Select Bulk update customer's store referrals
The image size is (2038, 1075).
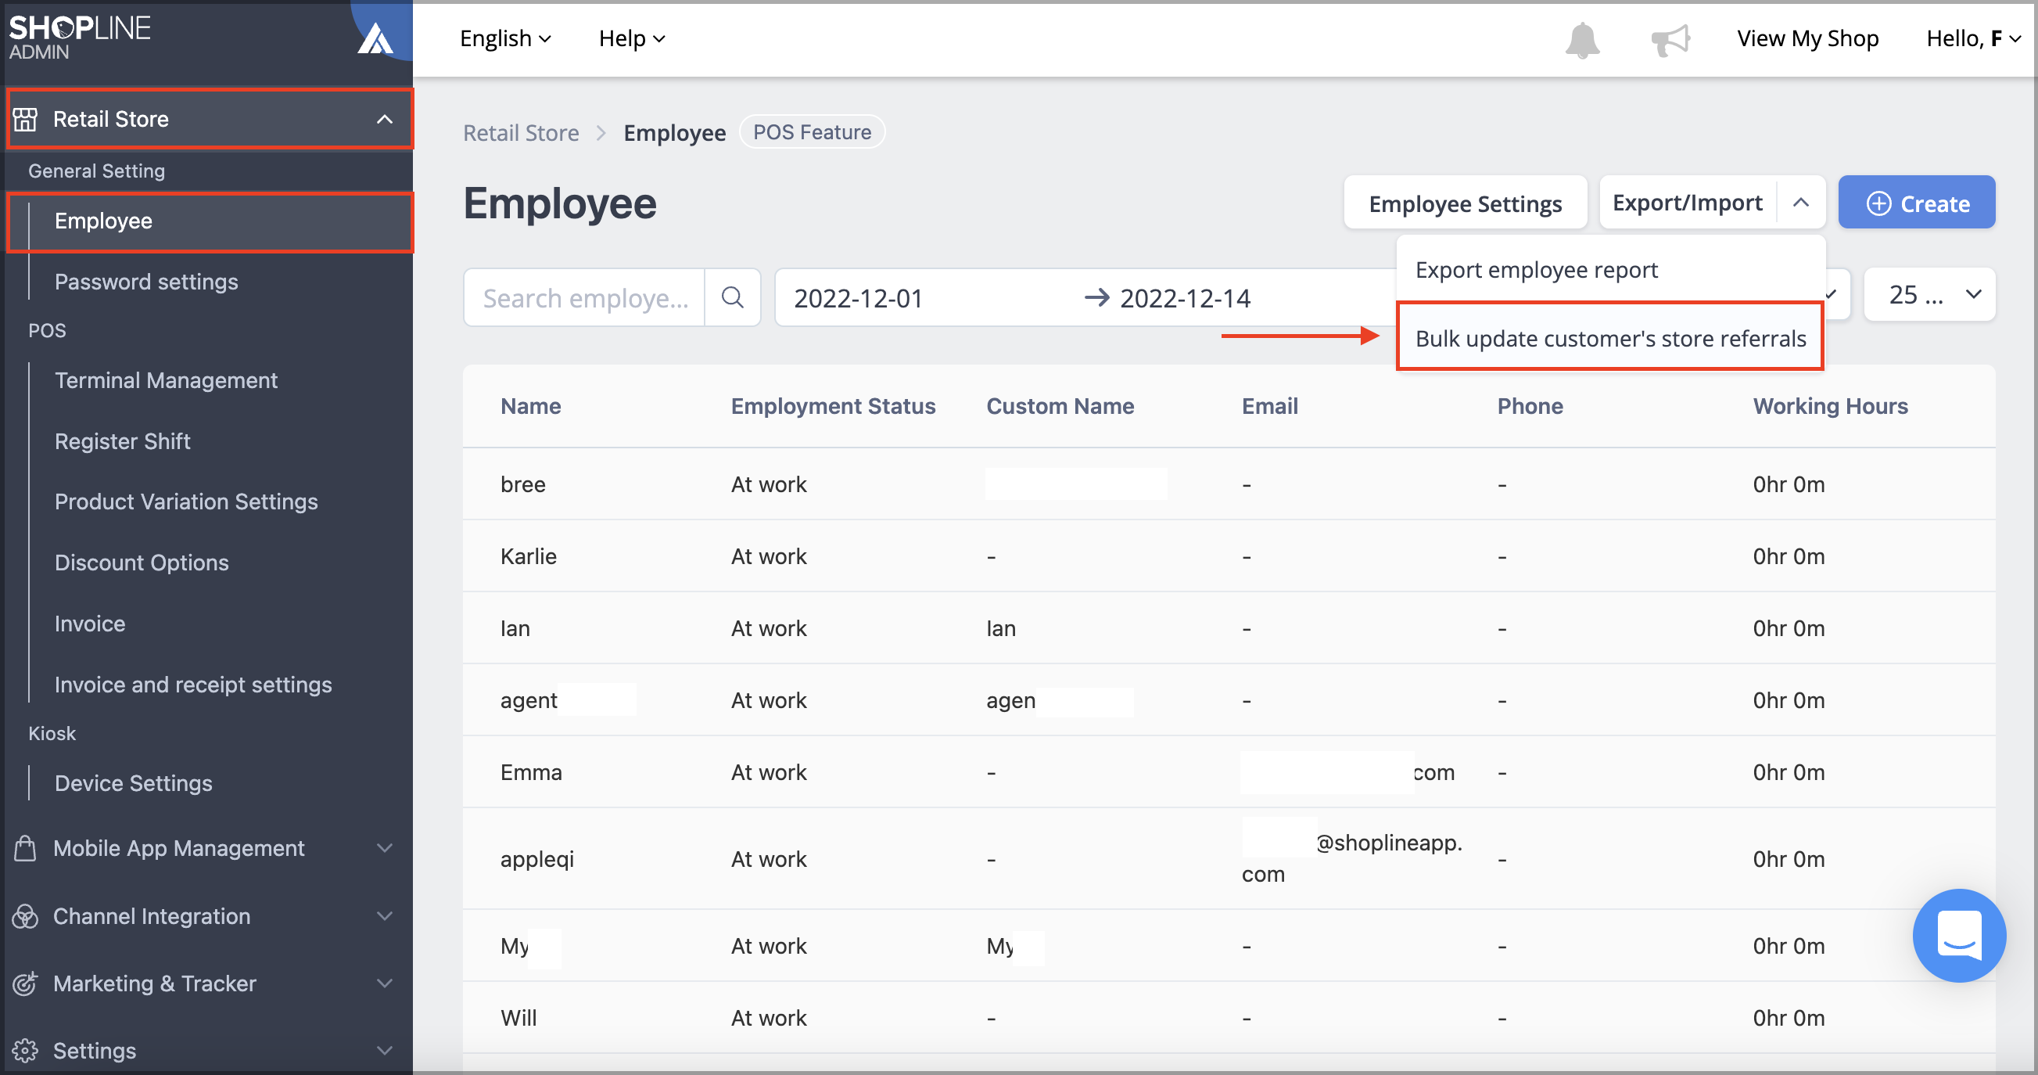click(x=1611, y=338)
